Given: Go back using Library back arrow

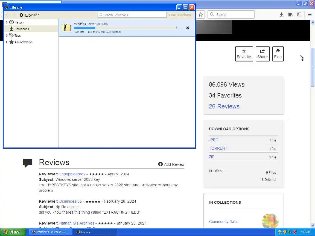Looking at the screenshot, I should point(8,15).
